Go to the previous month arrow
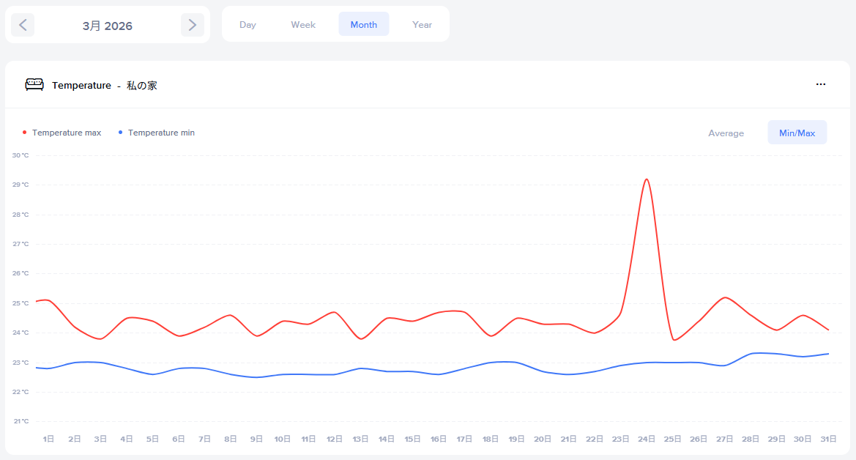 [23, 25]
